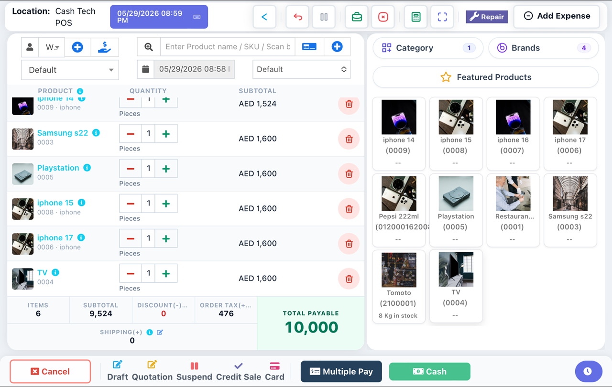612x387 pixels.
Task: Increase Samsung s22 quantity
Action: coord(166,134)
